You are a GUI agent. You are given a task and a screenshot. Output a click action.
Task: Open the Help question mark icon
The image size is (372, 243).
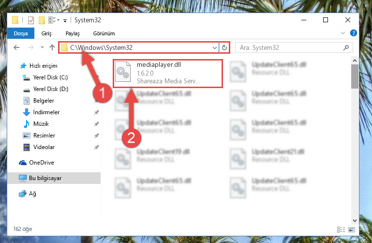pos(353,33)
